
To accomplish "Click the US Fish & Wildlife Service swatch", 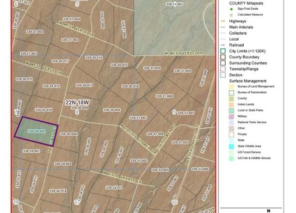I will [x=231, y=158].
